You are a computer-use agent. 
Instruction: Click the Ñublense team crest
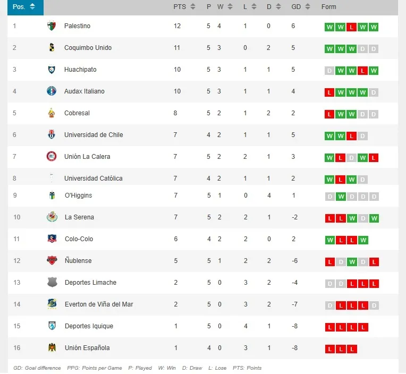[x=52, y=261]
